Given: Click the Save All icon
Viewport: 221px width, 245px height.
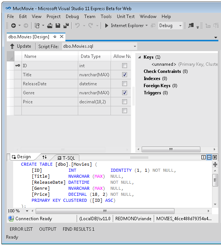Looking at the screenshot, I should (66, 26).
